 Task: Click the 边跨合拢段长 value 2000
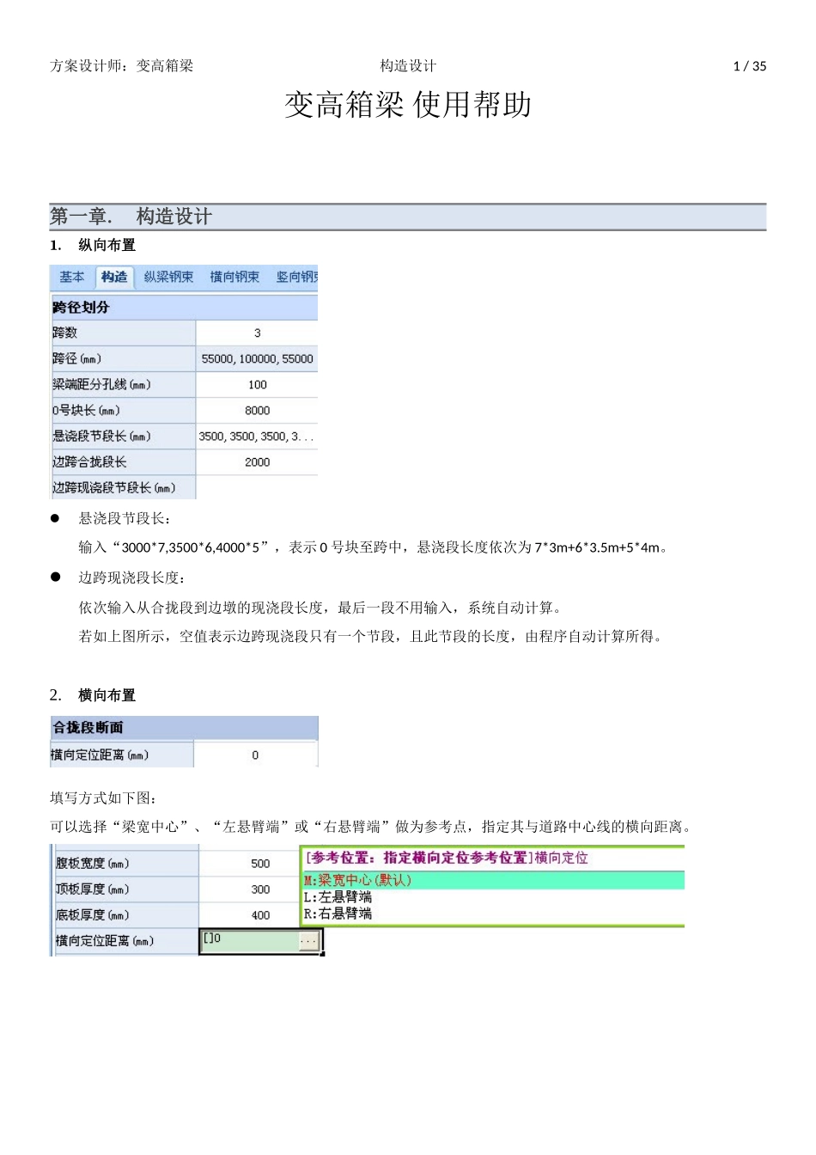pos(257,461)
